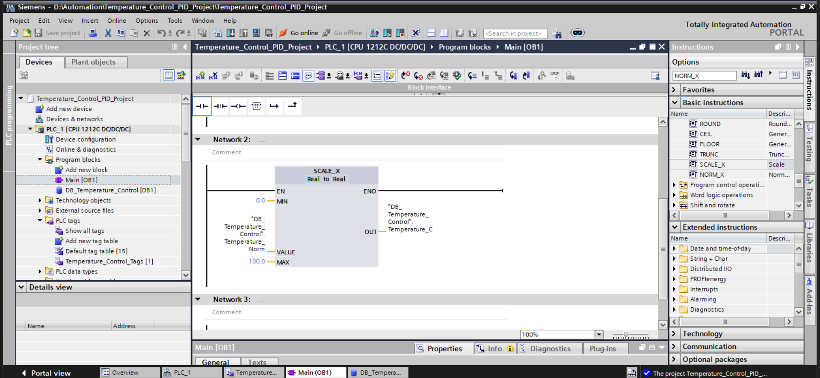Expand External source files folder
Screen dimensions: 820x378
tap(40, 211)
